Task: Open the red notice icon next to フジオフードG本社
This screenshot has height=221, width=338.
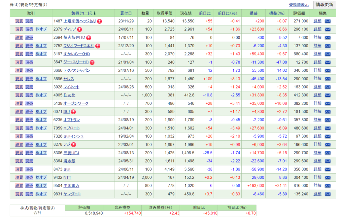Action: point(98,46)
